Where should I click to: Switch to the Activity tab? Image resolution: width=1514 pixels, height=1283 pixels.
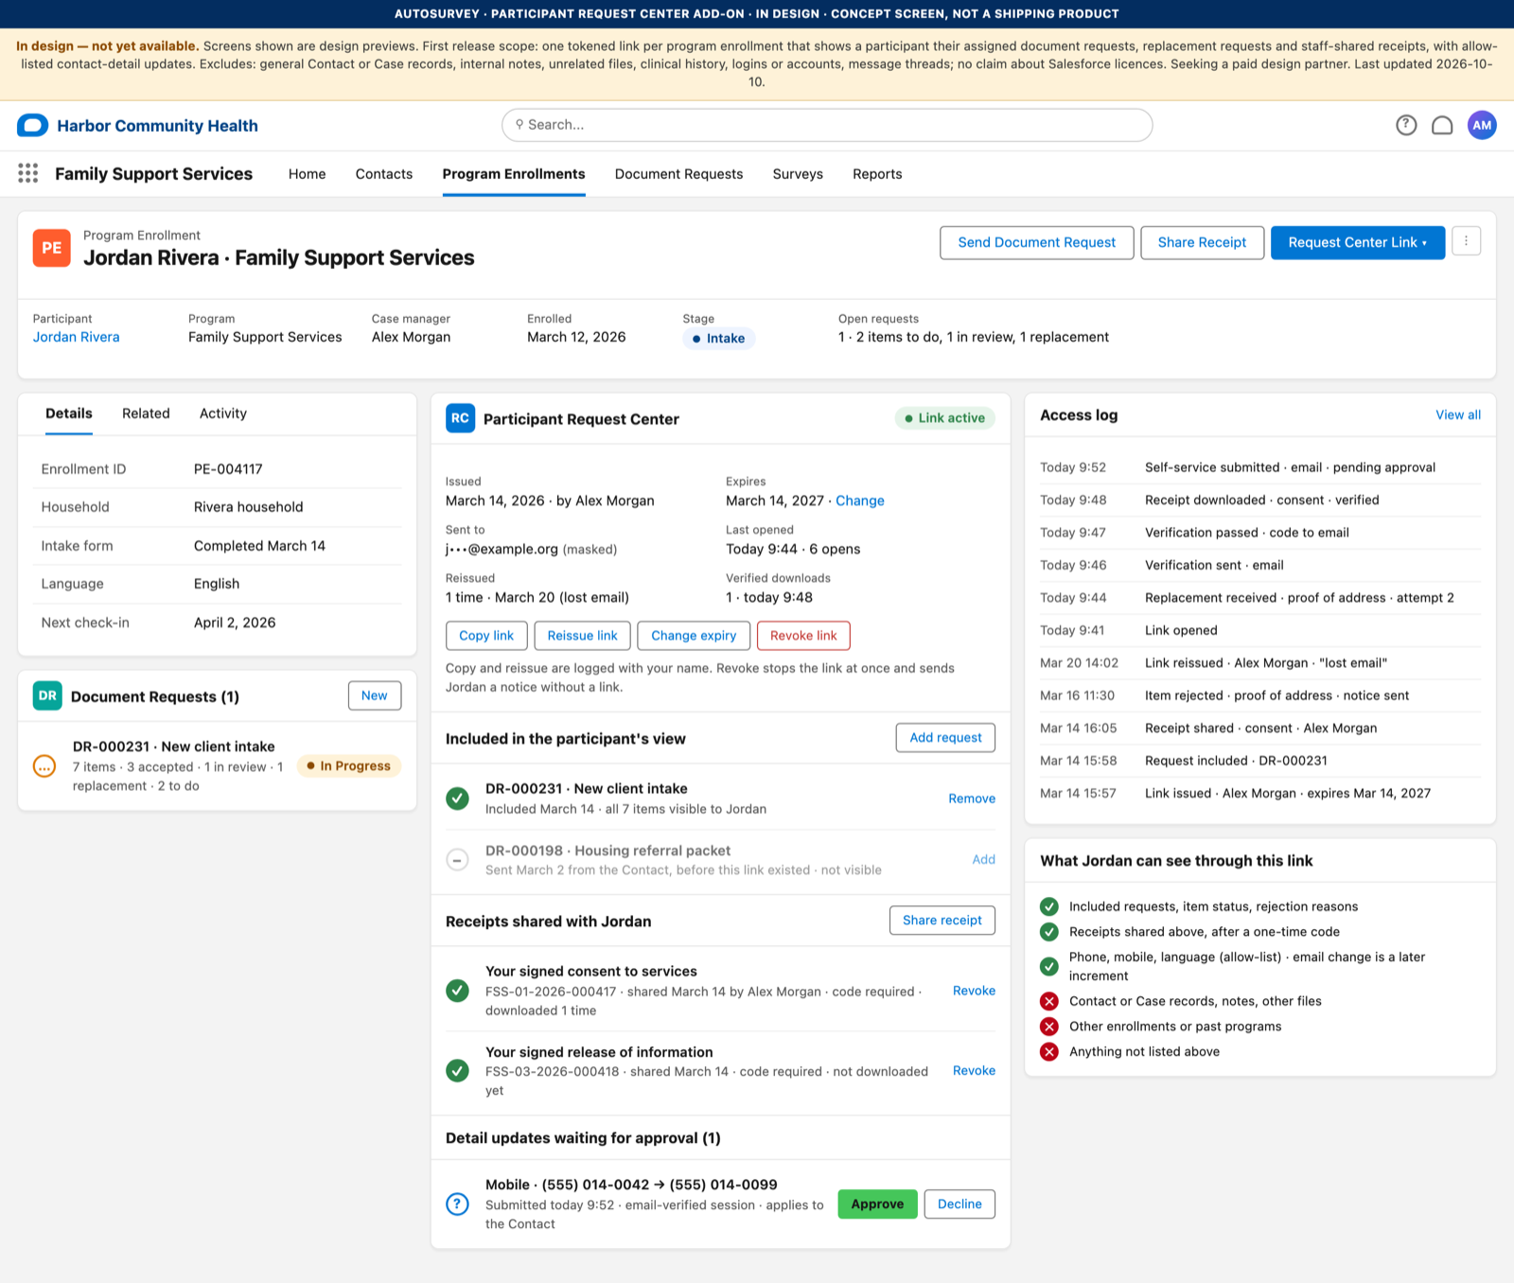[223, 413]
